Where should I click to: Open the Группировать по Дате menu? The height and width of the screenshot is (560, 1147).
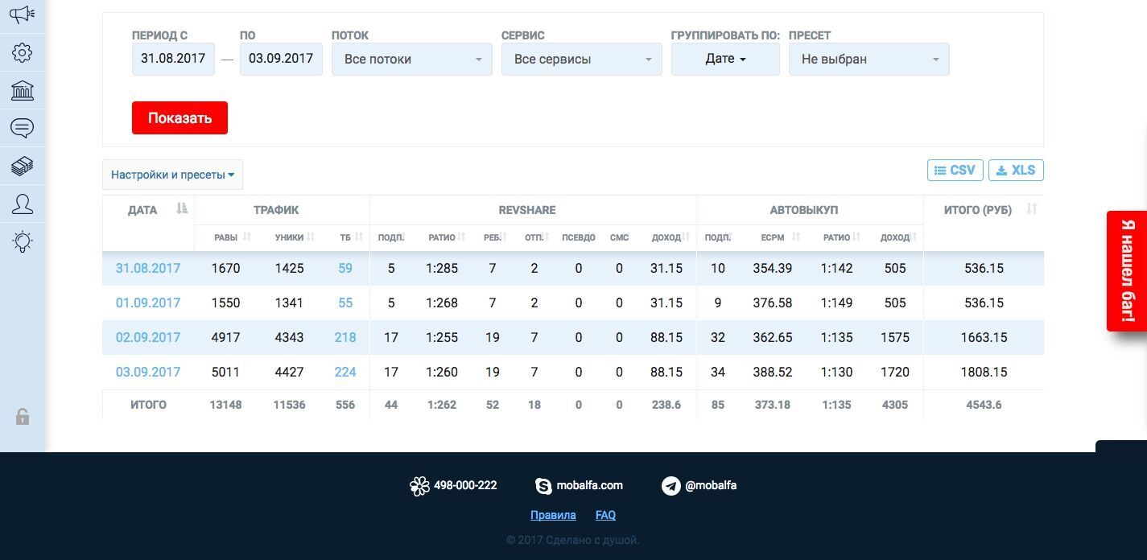(725, 60)
